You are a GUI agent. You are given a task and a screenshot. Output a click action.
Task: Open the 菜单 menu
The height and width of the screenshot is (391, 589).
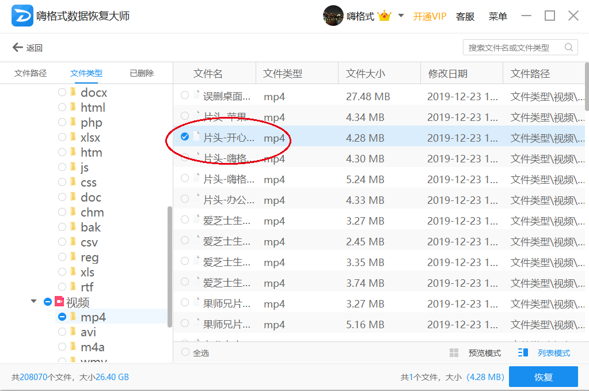click(x=497, y=16)
